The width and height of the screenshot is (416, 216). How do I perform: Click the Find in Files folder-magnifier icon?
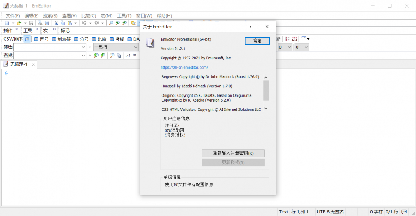click(134, 23)
